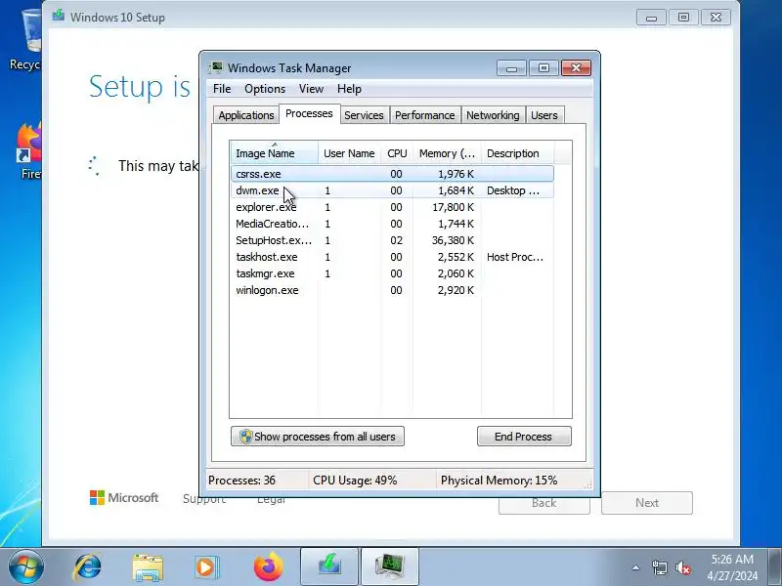
Task: Select the taskmgr.exe process
Action: (392, 273)
